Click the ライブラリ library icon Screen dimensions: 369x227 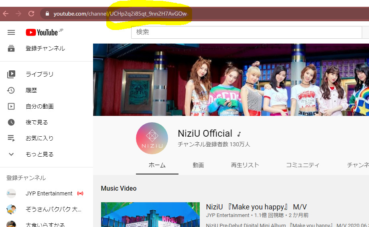pyautogui.click(x=11, y=74)
